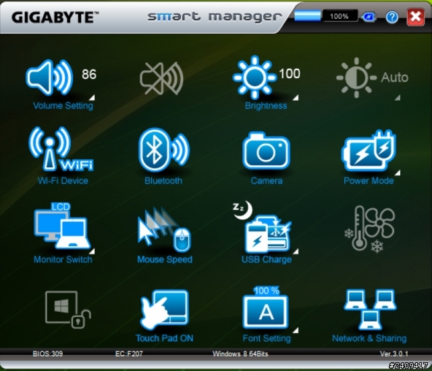The height and width of the screenshot is (371, 432).
Task: Toggle the Wi-Fi Device icon
Action: (61, 149)
